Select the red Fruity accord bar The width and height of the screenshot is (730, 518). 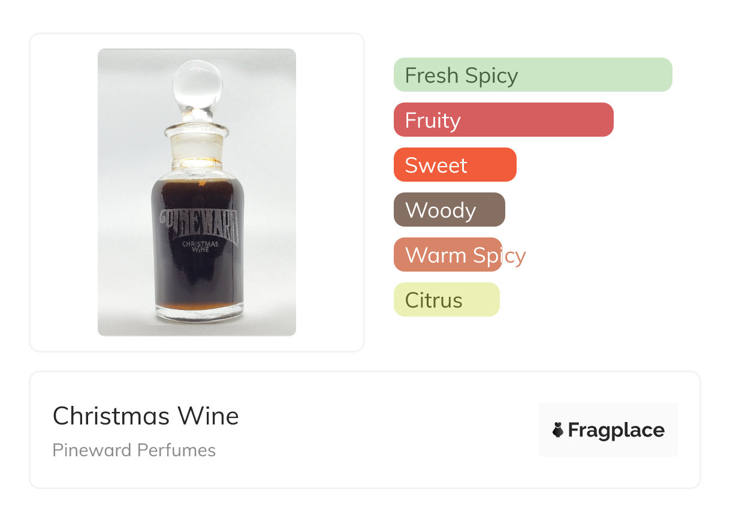point(503,120)
